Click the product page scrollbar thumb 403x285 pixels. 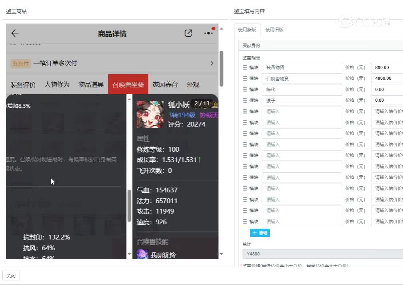221,69
